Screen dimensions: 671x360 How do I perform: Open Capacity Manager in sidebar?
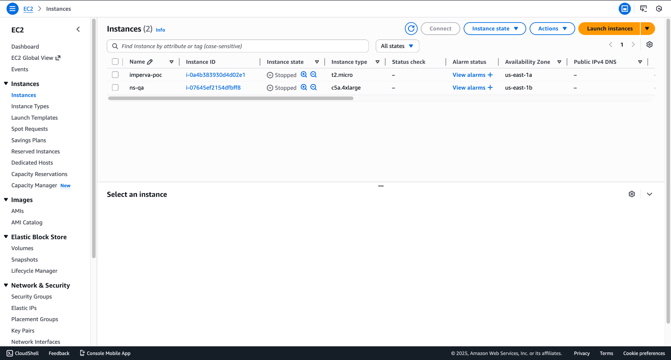pyautogui.click(x=34, y=185)
